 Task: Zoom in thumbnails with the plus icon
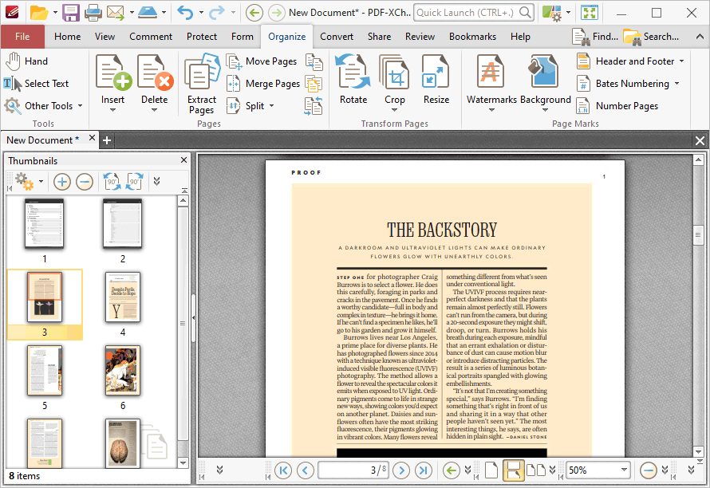[61, 181]
